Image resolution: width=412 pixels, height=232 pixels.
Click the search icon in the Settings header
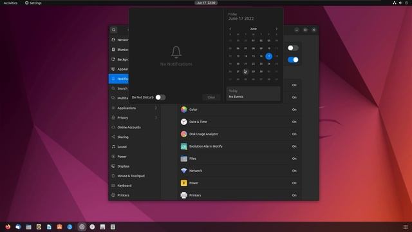114,30
